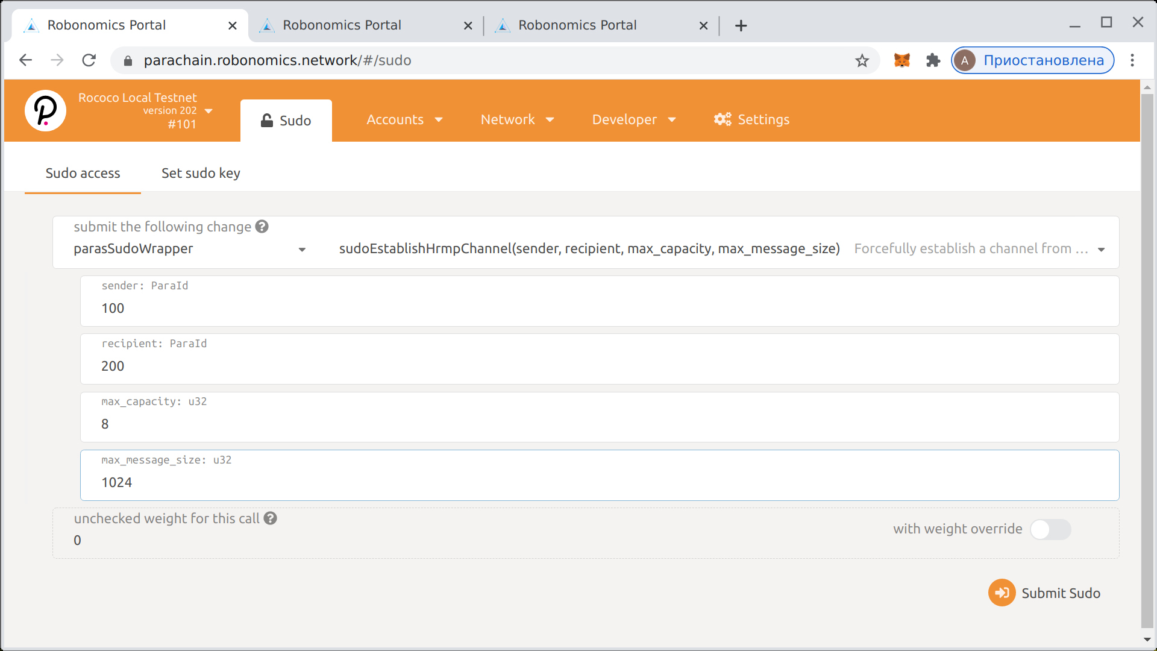Go forward to the next page
The image size is (1157, 651).
coord(57,60)
